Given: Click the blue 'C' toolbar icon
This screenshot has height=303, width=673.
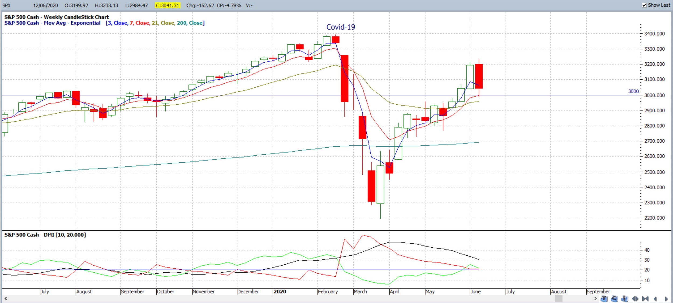Looking at the screenshot, I should (x=614, y=299).
